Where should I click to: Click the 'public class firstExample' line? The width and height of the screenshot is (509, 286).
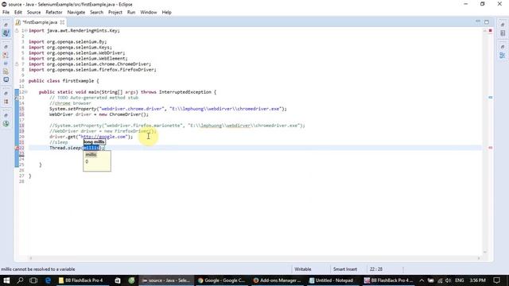[x=64, y=81]
